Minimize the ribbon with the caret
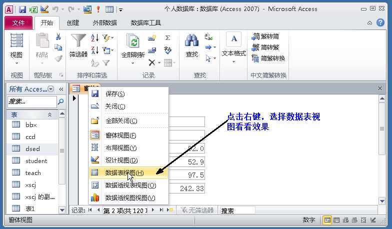This screenshot has height=229, width=392. [x=370, y=23]
